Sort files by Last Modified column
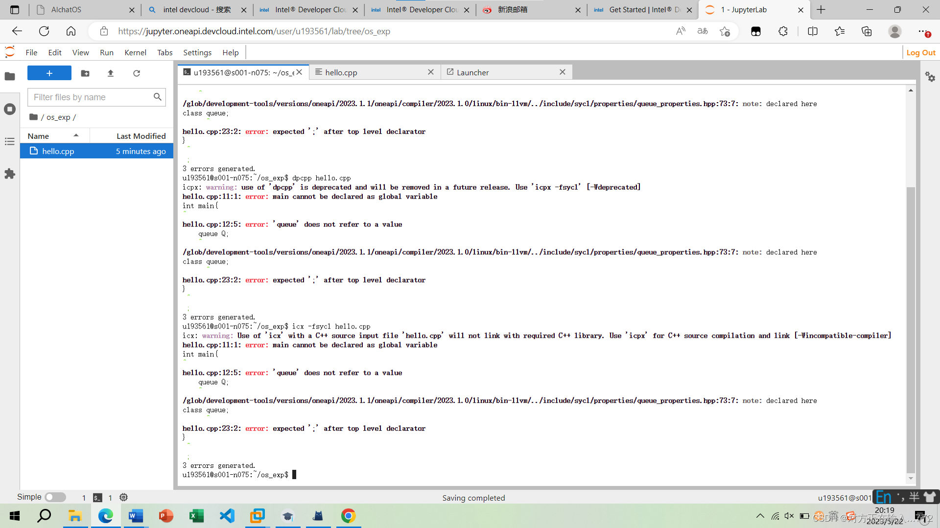Screen dimensions: 940x528 [141, 136]
